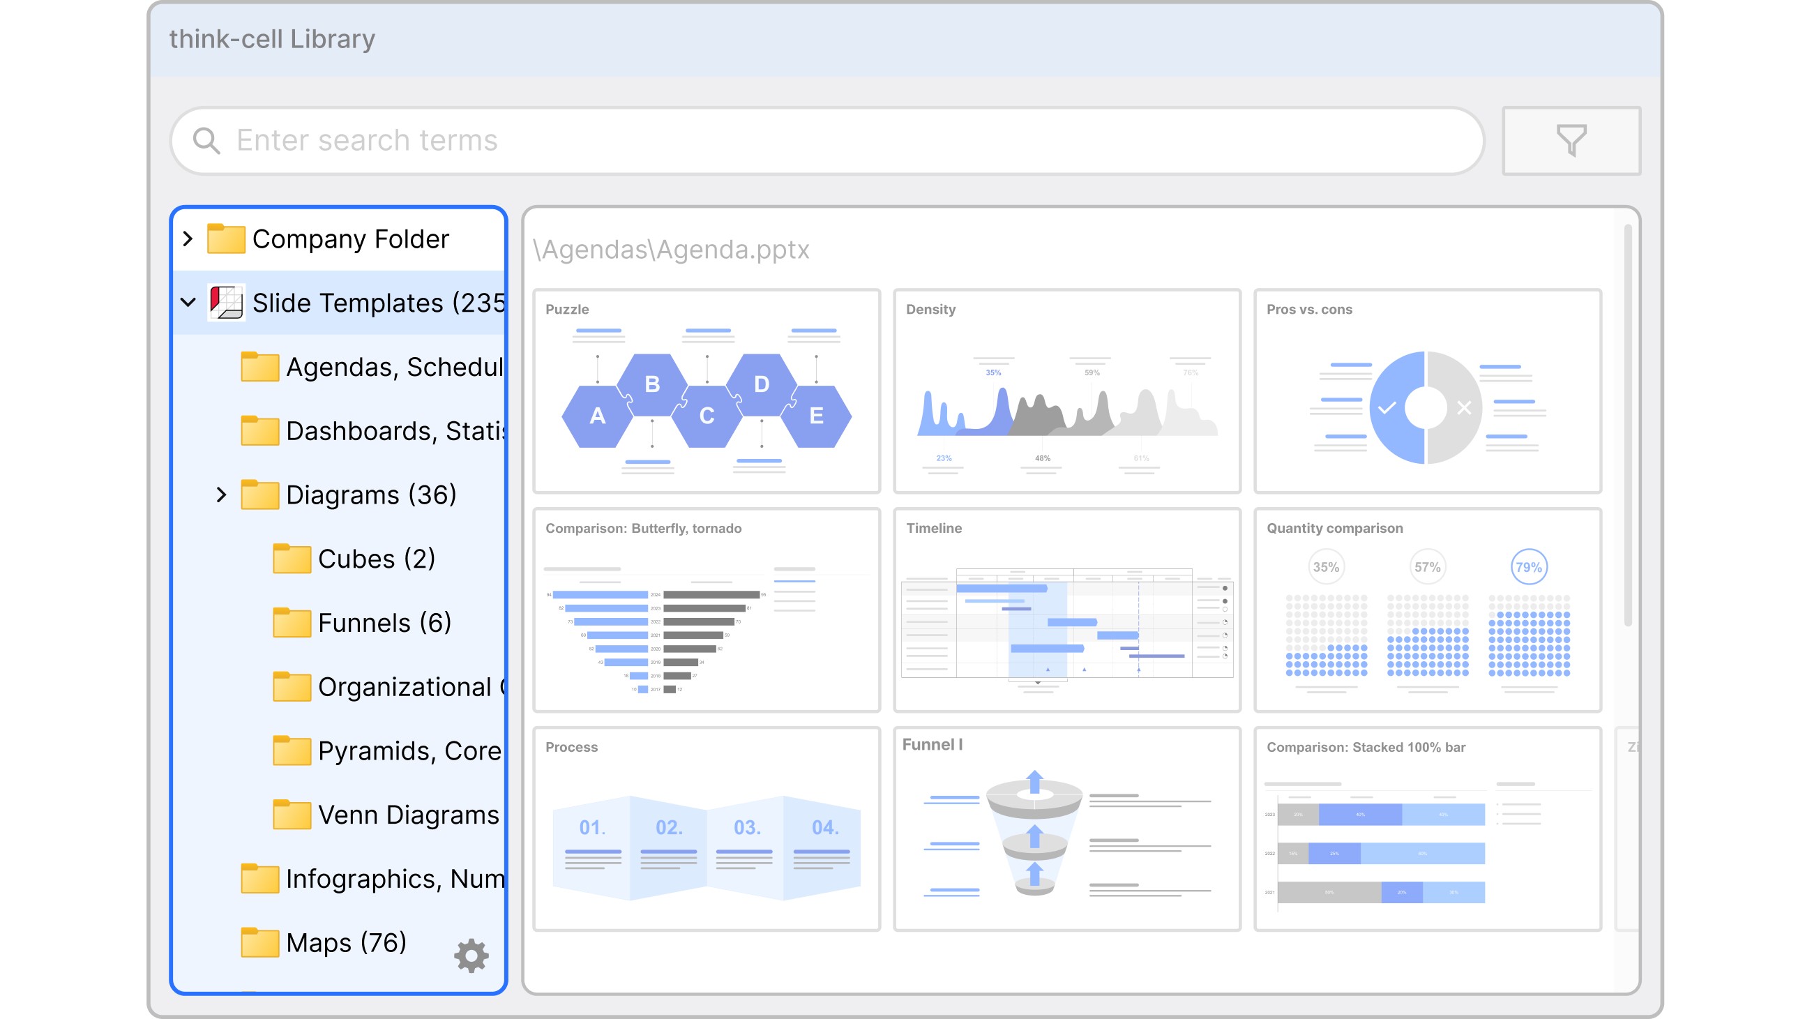Click the Funnels folder icon

click(292, 622)
